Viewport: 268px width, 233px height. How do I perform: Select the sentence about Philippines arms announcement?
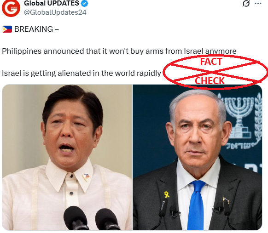click(x=119, y=51)
